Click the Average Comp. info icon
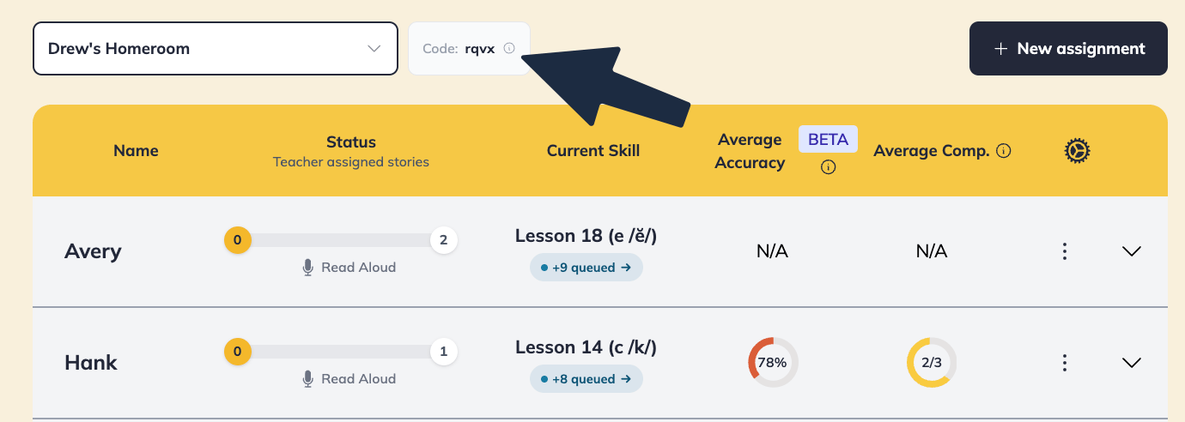Viewport: 1185px width, 422px height. [x=1003, y=151]
